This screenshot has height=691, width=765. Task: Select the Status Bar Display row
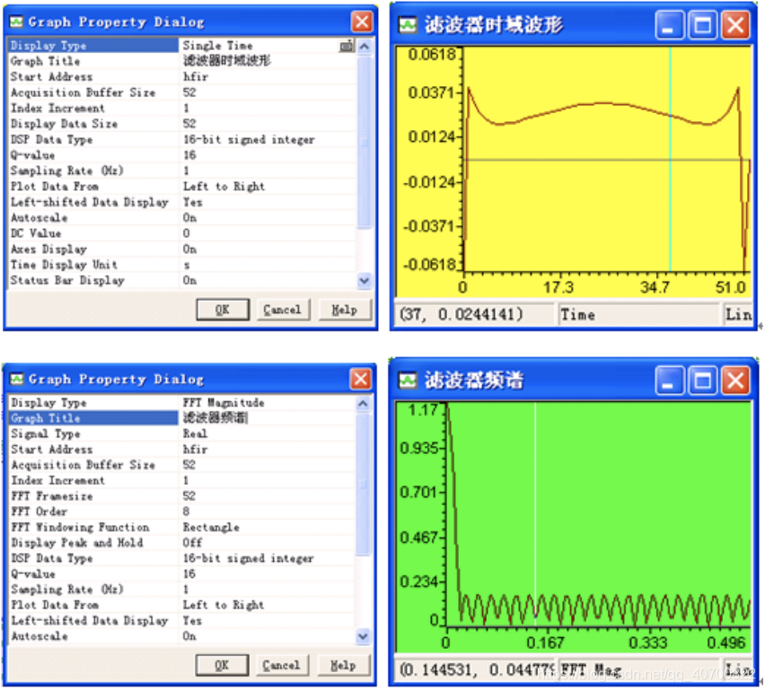(181, 280)
